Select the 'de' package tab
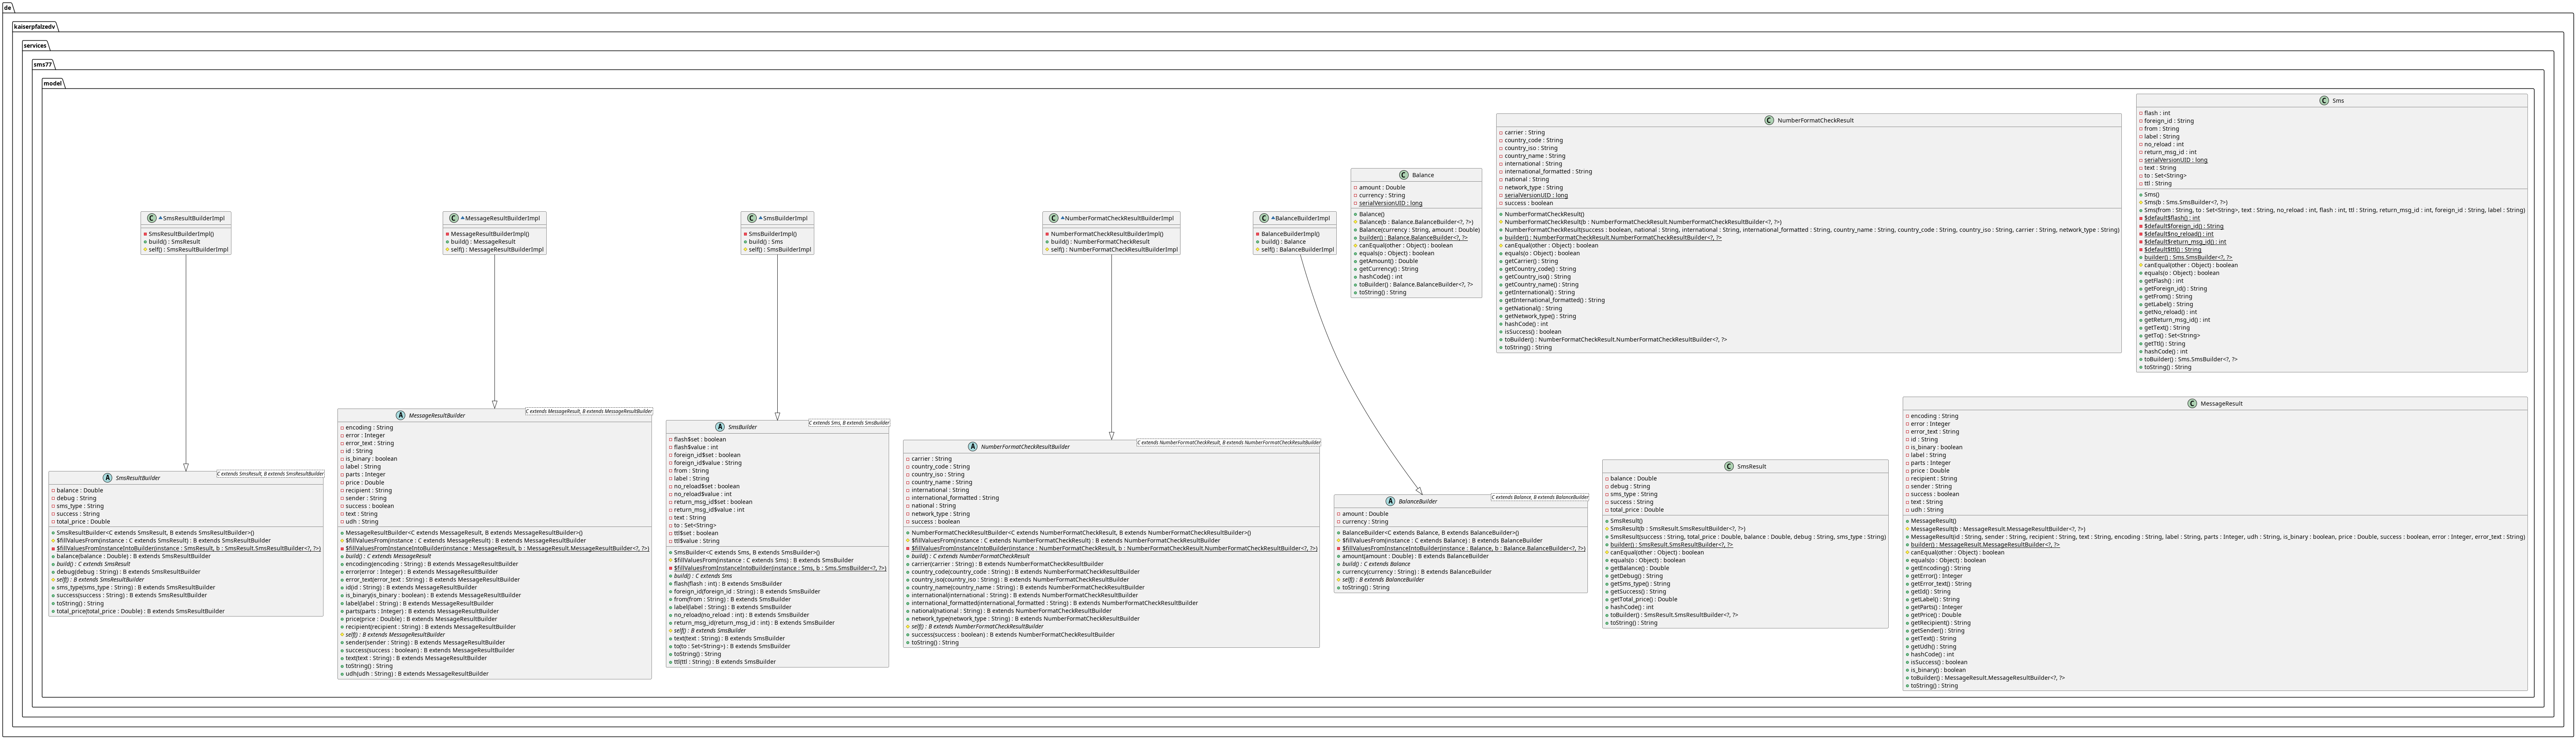2576x739 pixels. [x=8, y=7]
